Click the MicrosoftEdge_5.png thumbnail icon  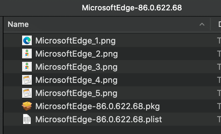click(x=27, y=93)
